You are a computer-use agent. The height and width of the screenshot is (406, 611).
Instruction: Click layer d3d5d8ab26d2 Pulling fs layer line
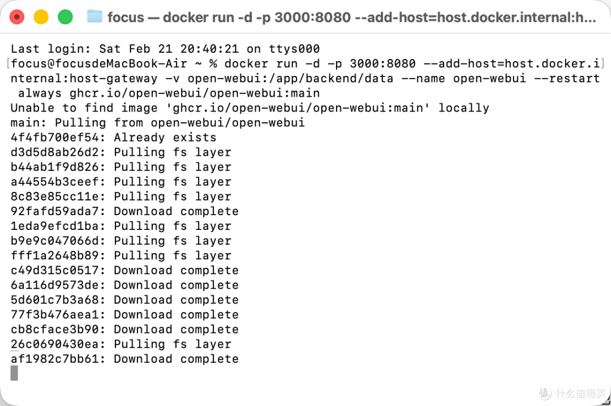coord(121,152)
